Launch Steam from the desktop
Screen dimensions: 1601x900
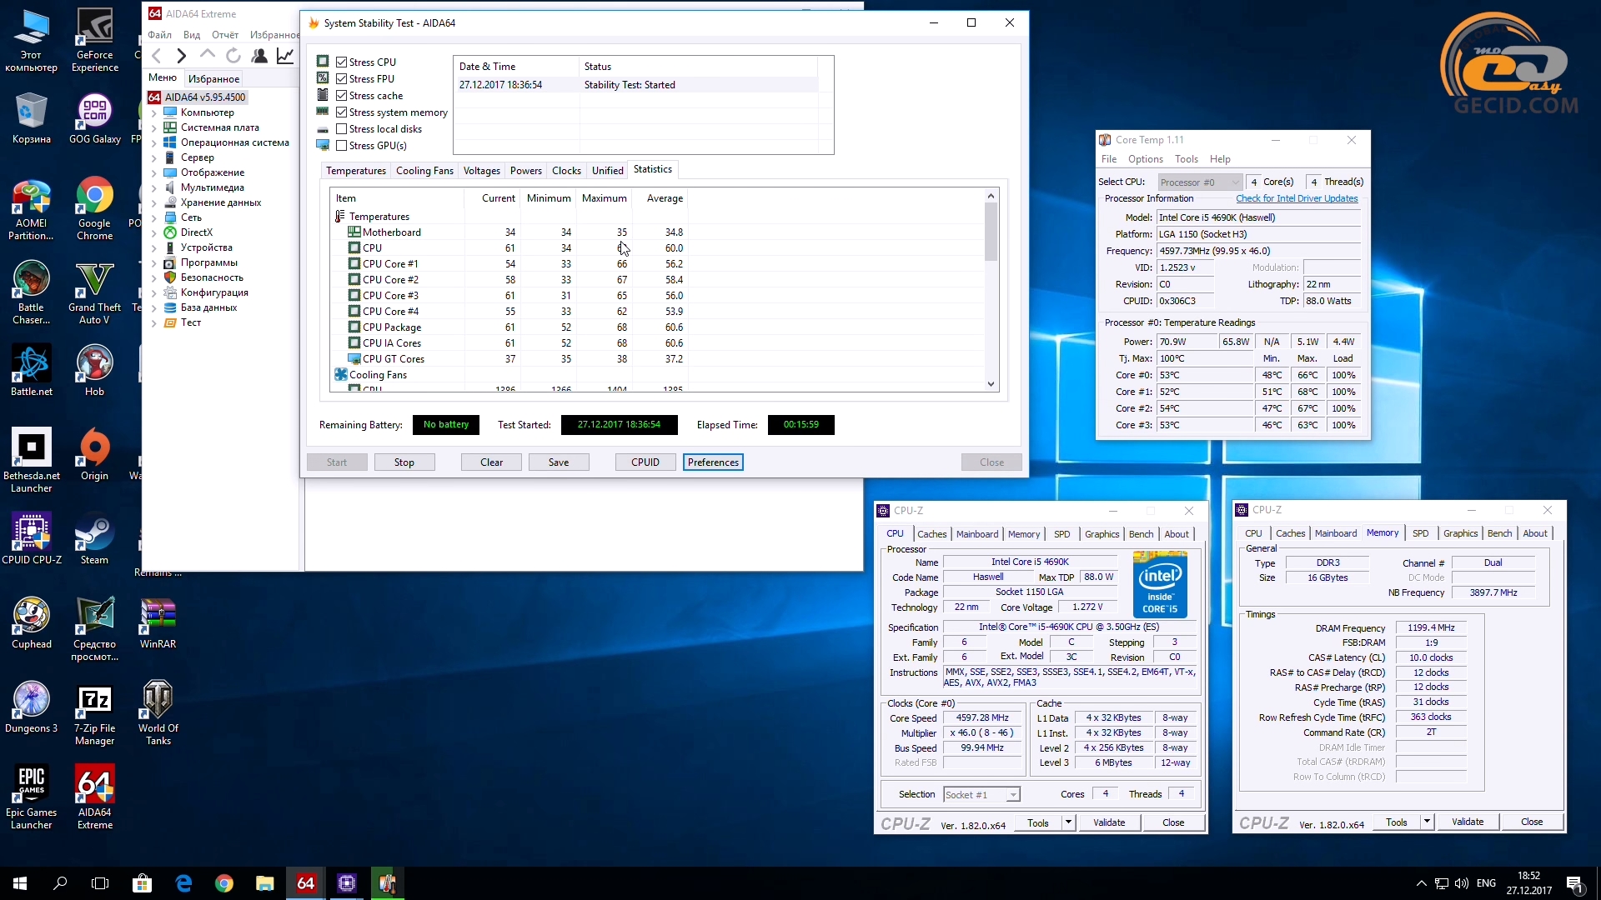click(x=94, y=539)
